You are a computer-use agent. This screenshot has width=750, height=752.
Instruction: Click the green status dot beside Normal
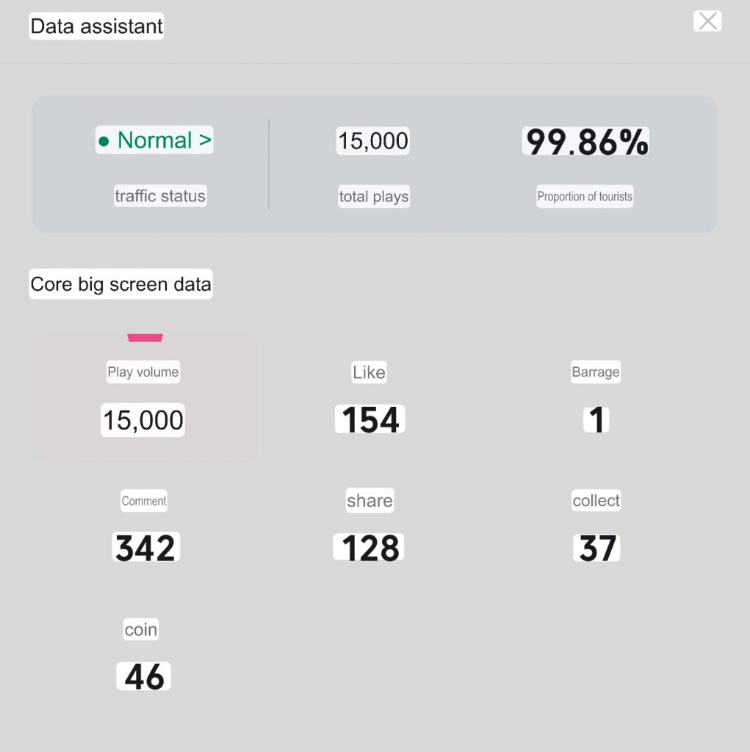pyautogui.click(x=104, y=142)
